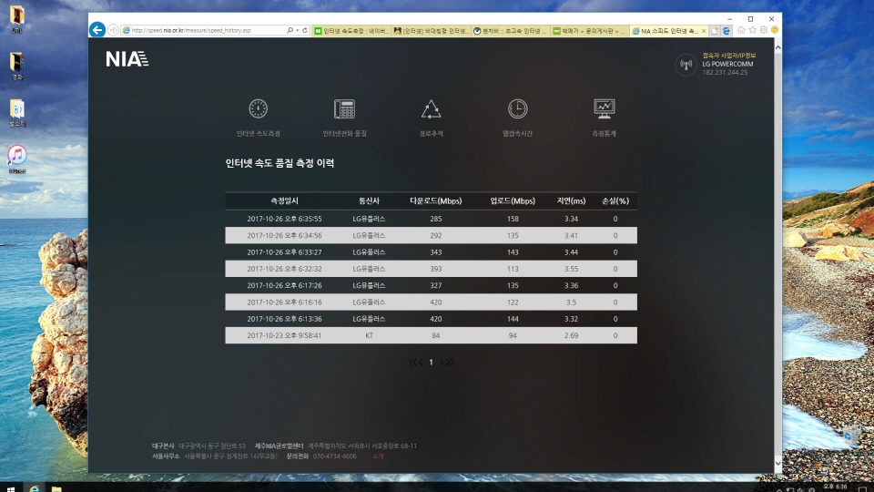Click the next page arrow in pagination
This screenshot has width=874, height=492.
point(442,362)
